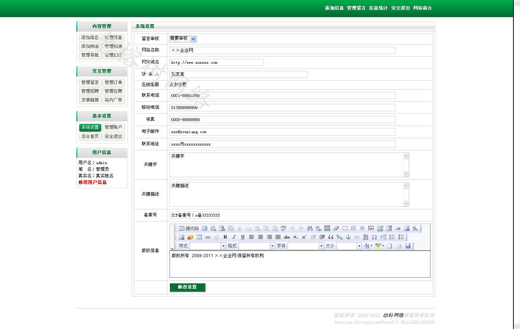
Task: Open the 大小 size dropdown
Action: [x=349, y=246]
